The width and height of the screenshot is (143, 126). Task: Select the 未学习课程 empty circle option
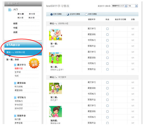pos(86,14)
